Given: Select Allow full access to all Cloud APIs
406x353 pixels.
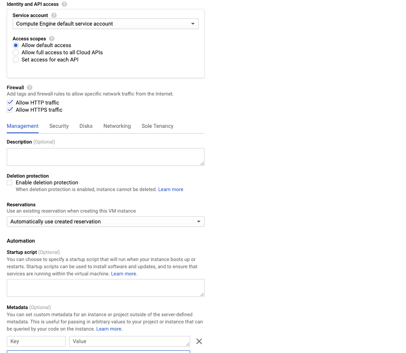Looking at the screenshot, I should point(15,52).
